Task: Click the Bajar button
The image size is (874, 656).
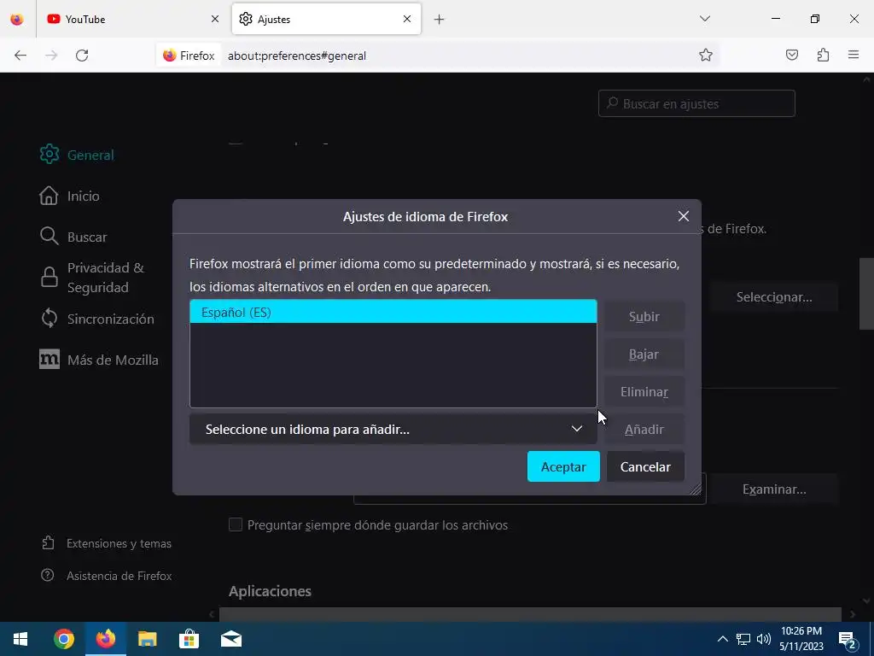Action: point(644,354)
